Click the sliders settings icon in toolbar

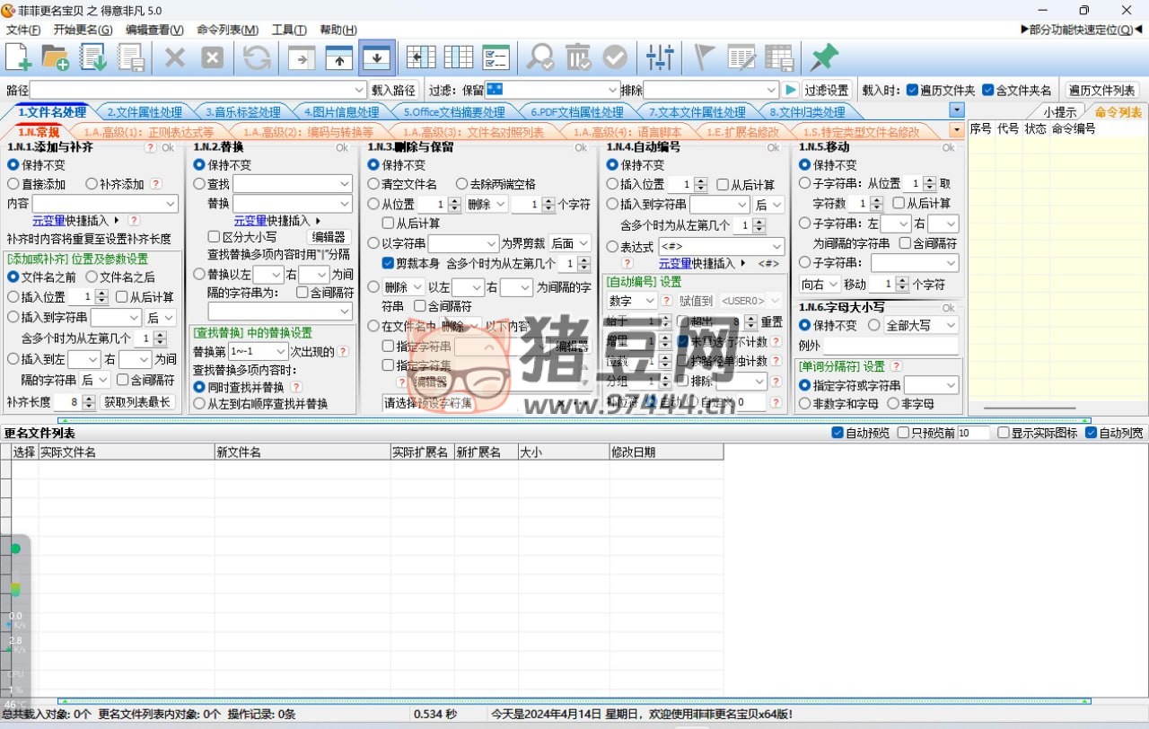pyautogui.click(x=660, y=57)
